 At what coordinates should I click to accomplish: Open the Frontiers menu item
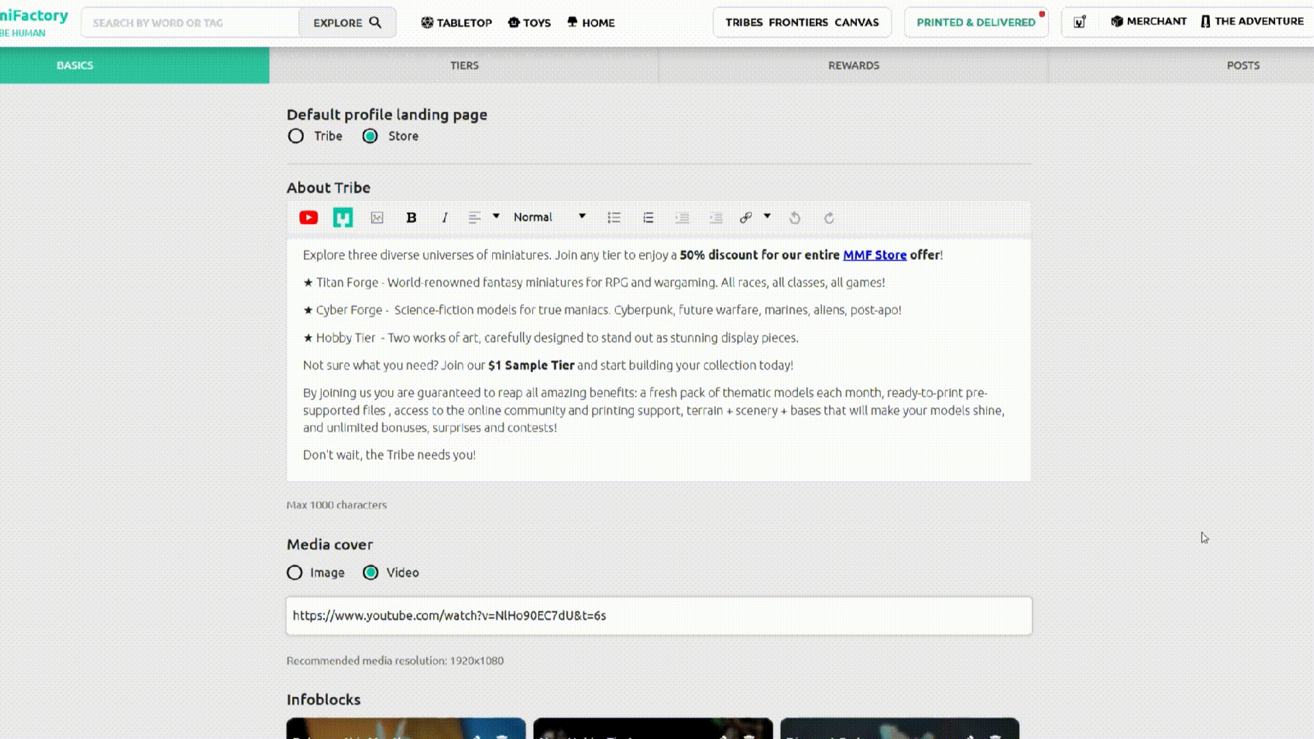798,23
